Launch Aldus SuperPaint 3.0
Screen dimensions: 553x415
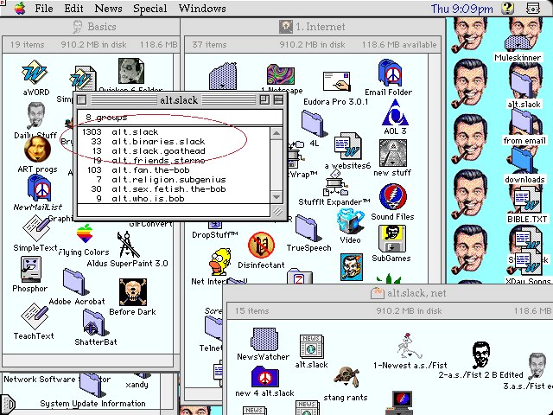[x=128, y=245]
